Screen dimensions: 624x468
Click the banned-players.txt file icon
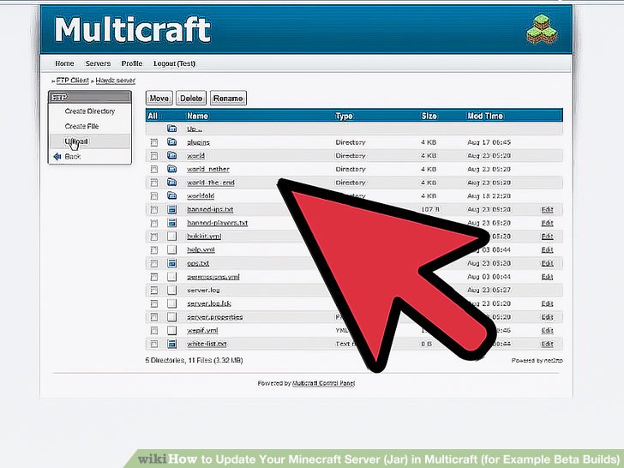point(171,223)
